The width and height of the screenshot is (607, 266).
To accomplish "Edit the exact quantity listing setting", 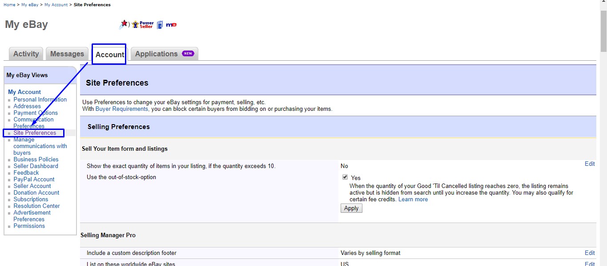I will [590, 164].
